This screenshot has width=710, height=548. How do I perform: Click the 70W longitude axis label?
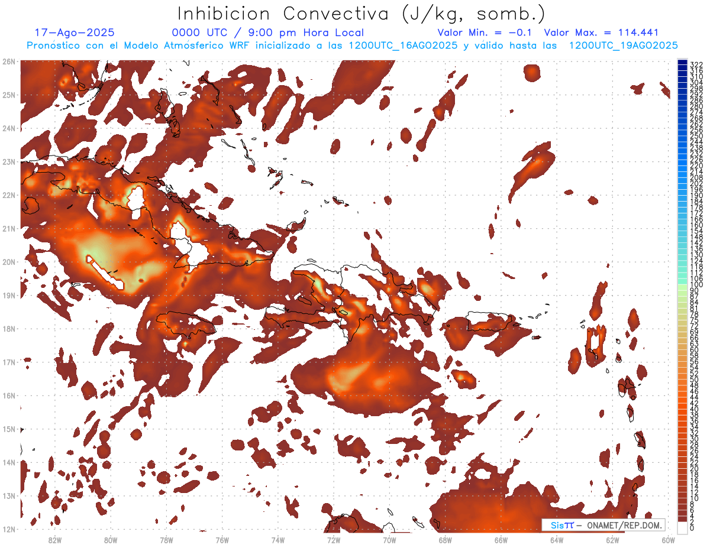tap(389, 540)
